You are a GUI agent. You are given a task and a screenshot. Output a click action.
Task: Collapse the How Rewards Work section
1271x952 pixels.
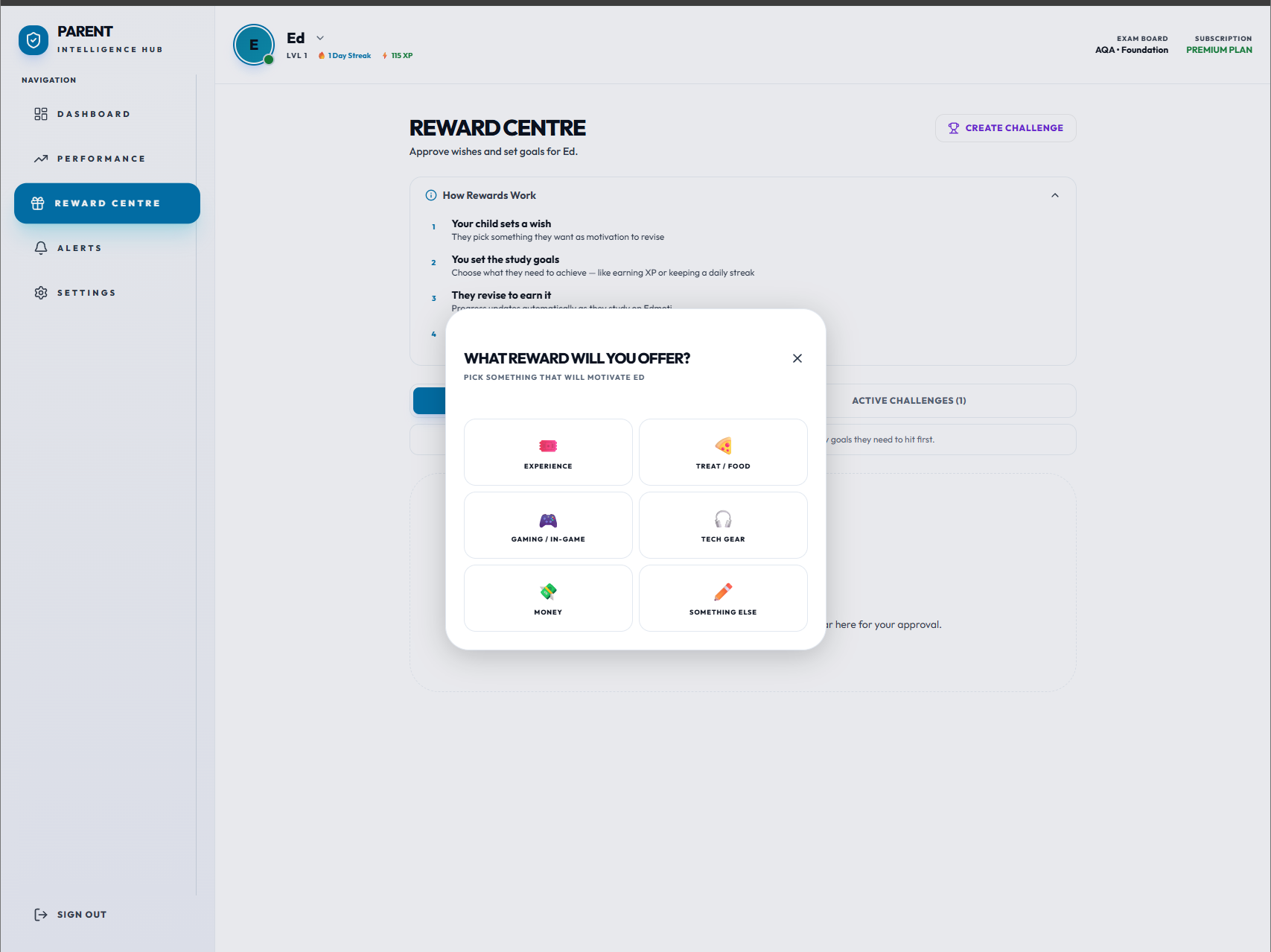1054,195
